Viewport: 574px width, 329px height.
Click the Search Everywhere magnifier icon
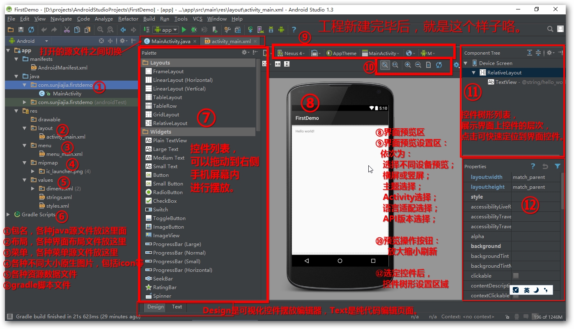click(550, 29)
